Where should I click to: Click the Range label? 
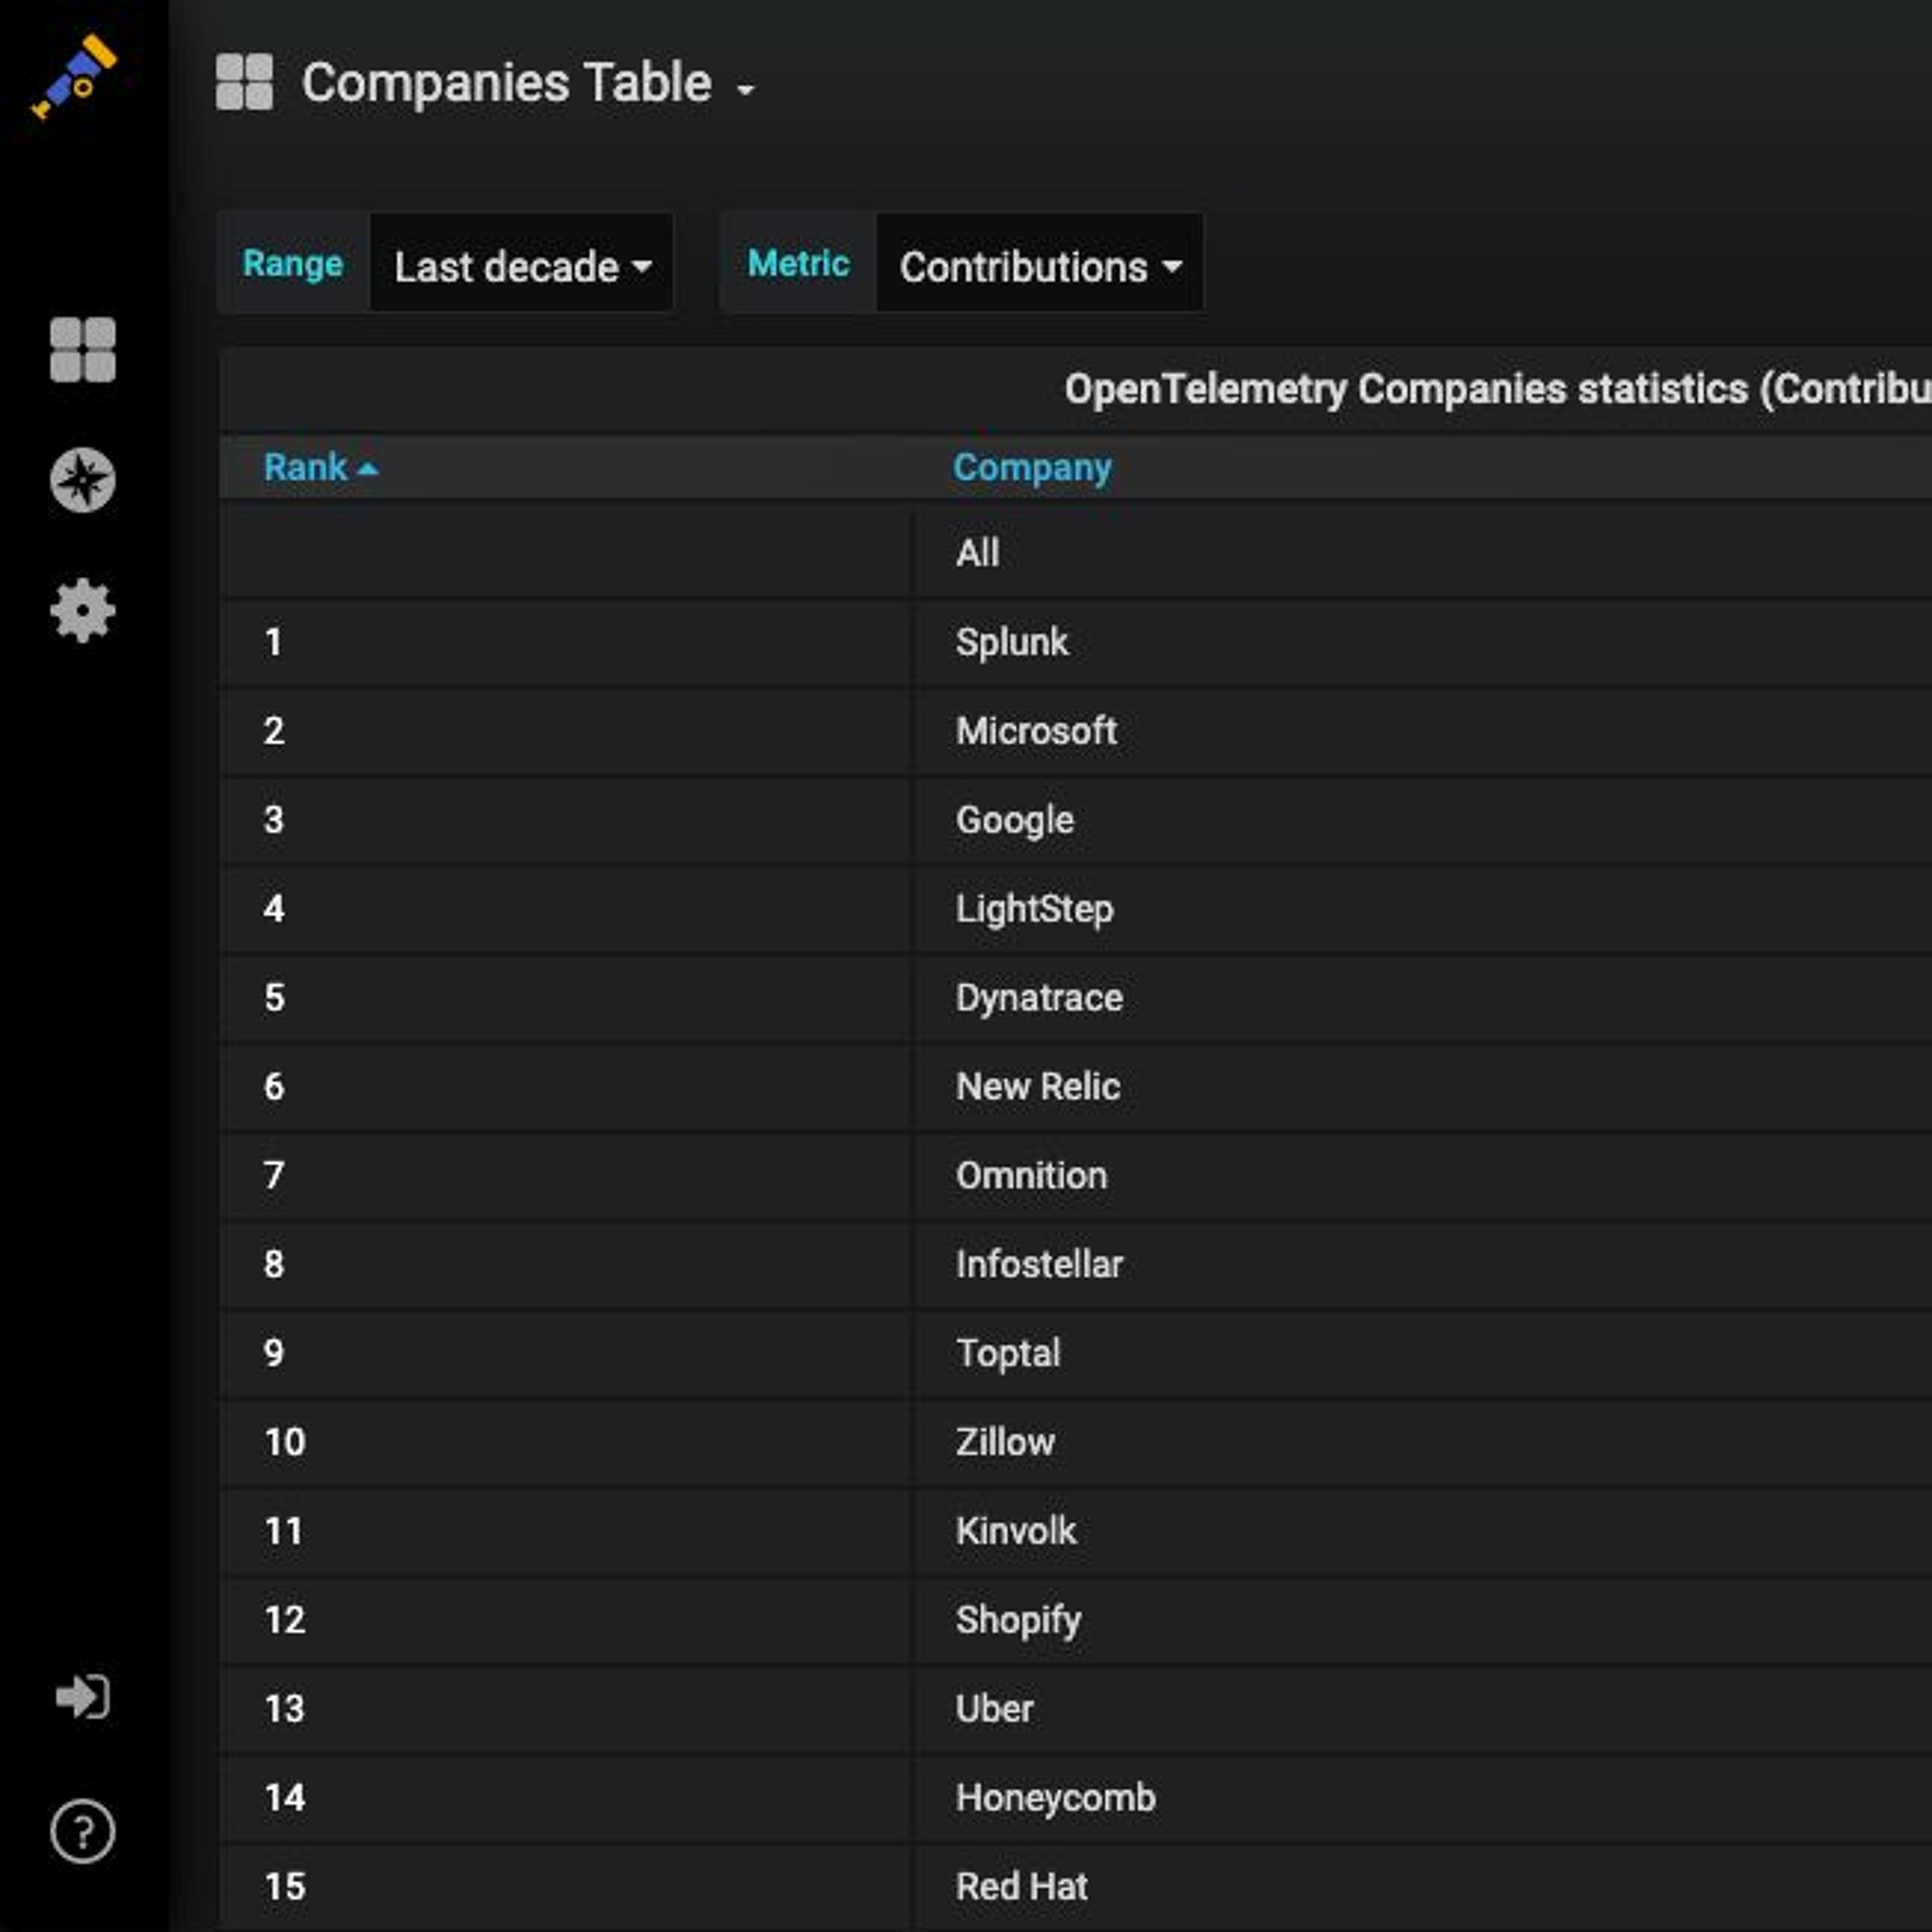pos(293,264)
